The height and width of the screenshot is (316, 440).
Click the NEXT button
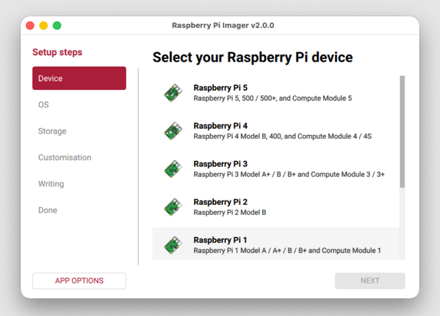pos(370,281)
